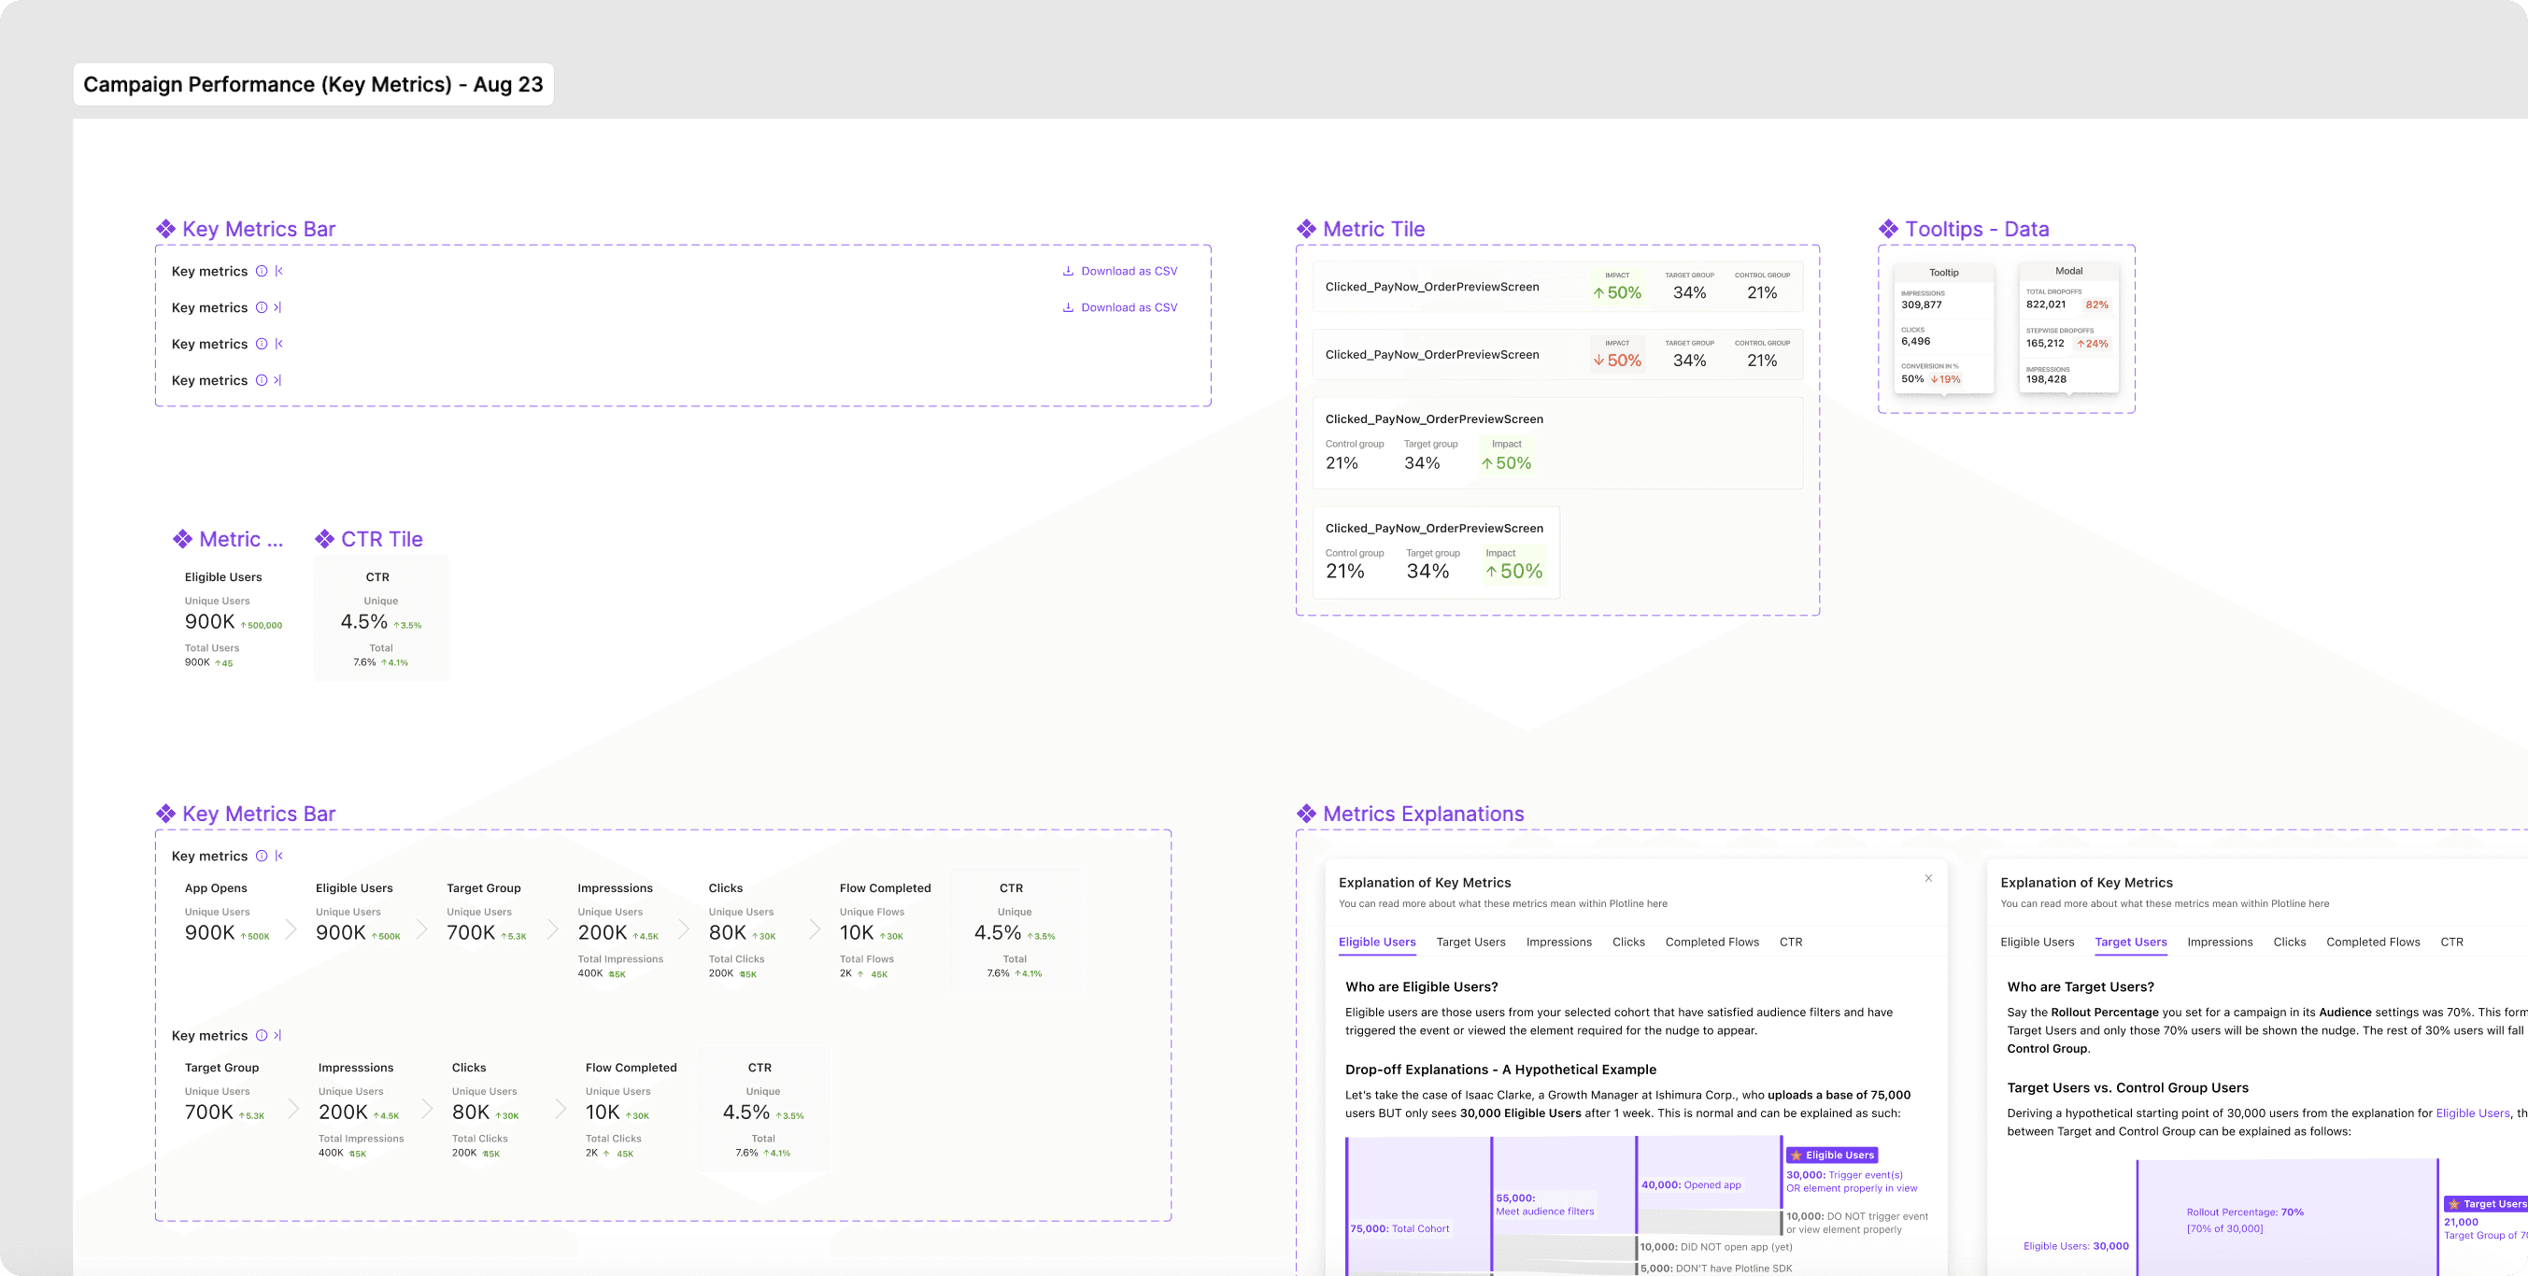Collapse the Key metrics bar above App Opens
The height and width of the screenshot is (1276, 2528).
279,856
